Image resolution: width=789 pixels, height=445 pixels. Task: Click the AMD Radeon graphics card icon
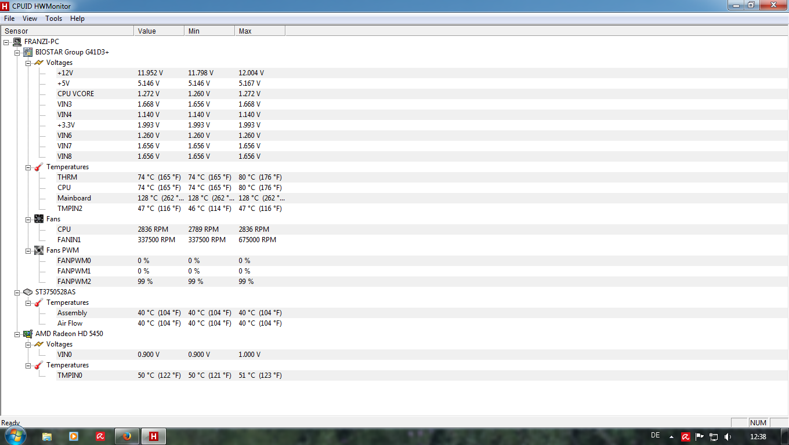click(28, 334)
